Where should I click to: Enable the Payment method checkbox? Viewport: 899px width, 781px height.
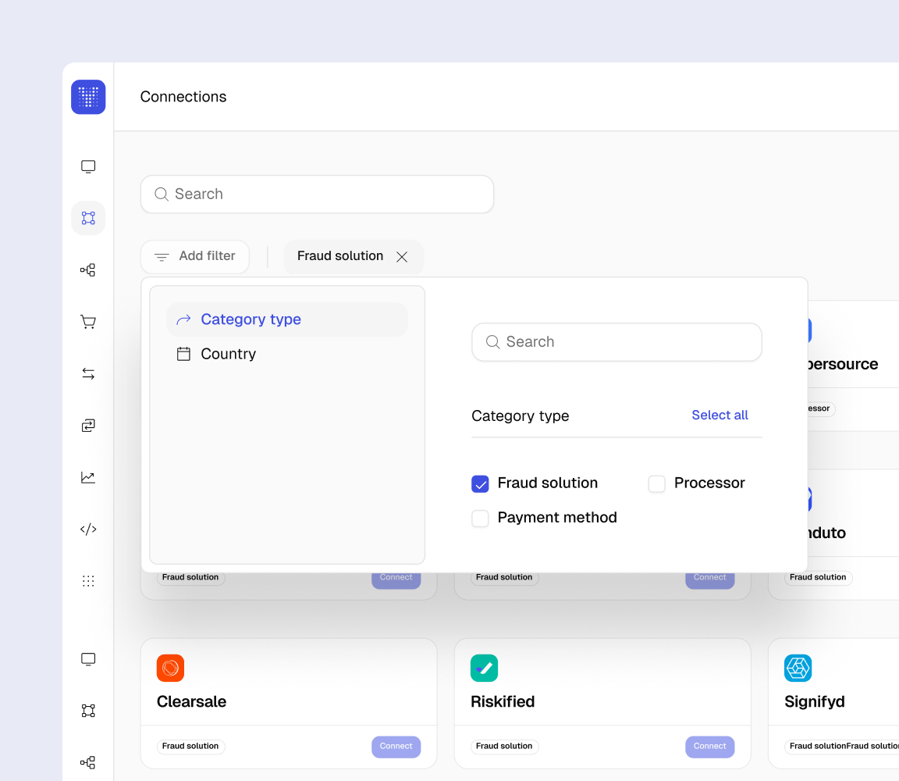pos(480,519)
